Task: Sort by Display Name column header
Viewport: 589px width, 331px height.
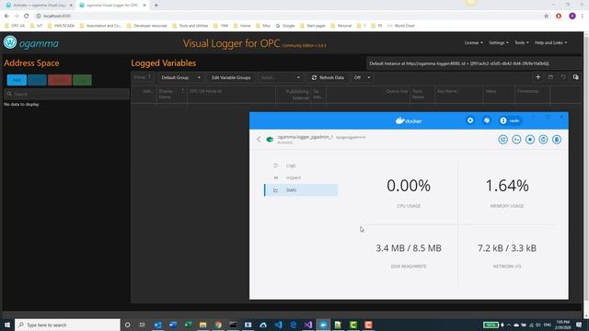Action: (171, 94)
